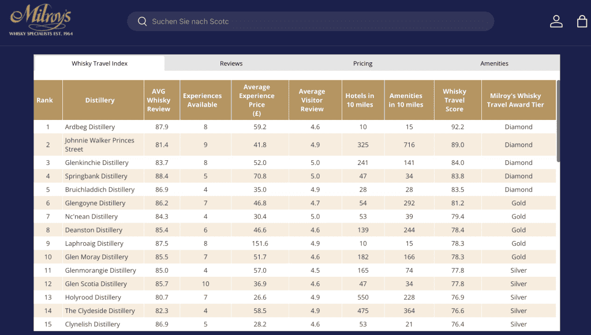Viewport: 591px width, 335px height.
Task: Click The Clydeside's hotels value 475
Action: click(363, 311)
